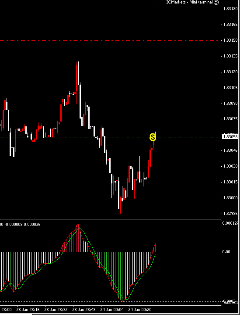Click the 1.33075 price axis label
This screenshot has width=240, height=315.
pos(230,119)
